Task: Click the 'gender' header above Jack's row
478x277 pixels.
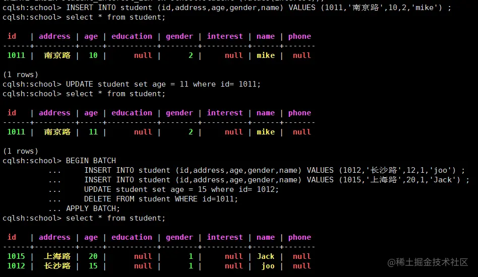Action: [x=180, y=237]
